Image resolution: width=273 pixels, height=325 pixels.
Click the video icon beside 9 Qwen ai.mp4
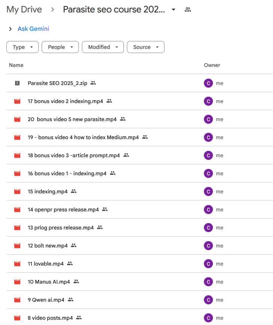tap(17, 300)
